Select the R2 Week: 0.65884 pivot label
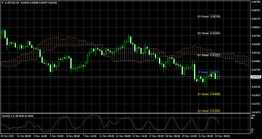Viewport: 262px width, 139px height. click(x=209, y=33)
